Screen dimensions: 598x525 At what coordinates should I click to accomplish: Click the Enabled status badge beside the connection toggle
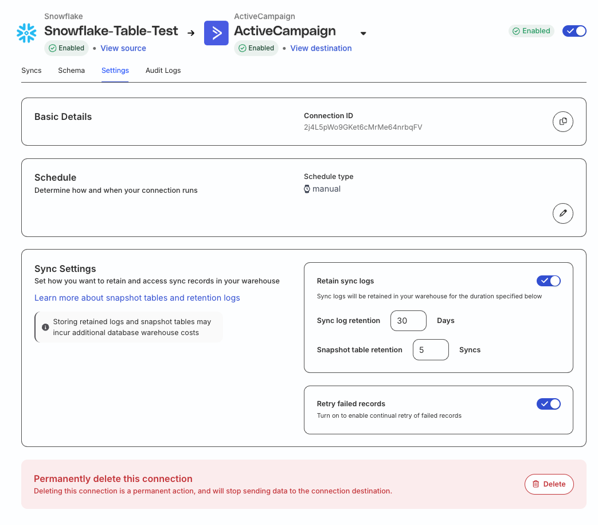531,31
